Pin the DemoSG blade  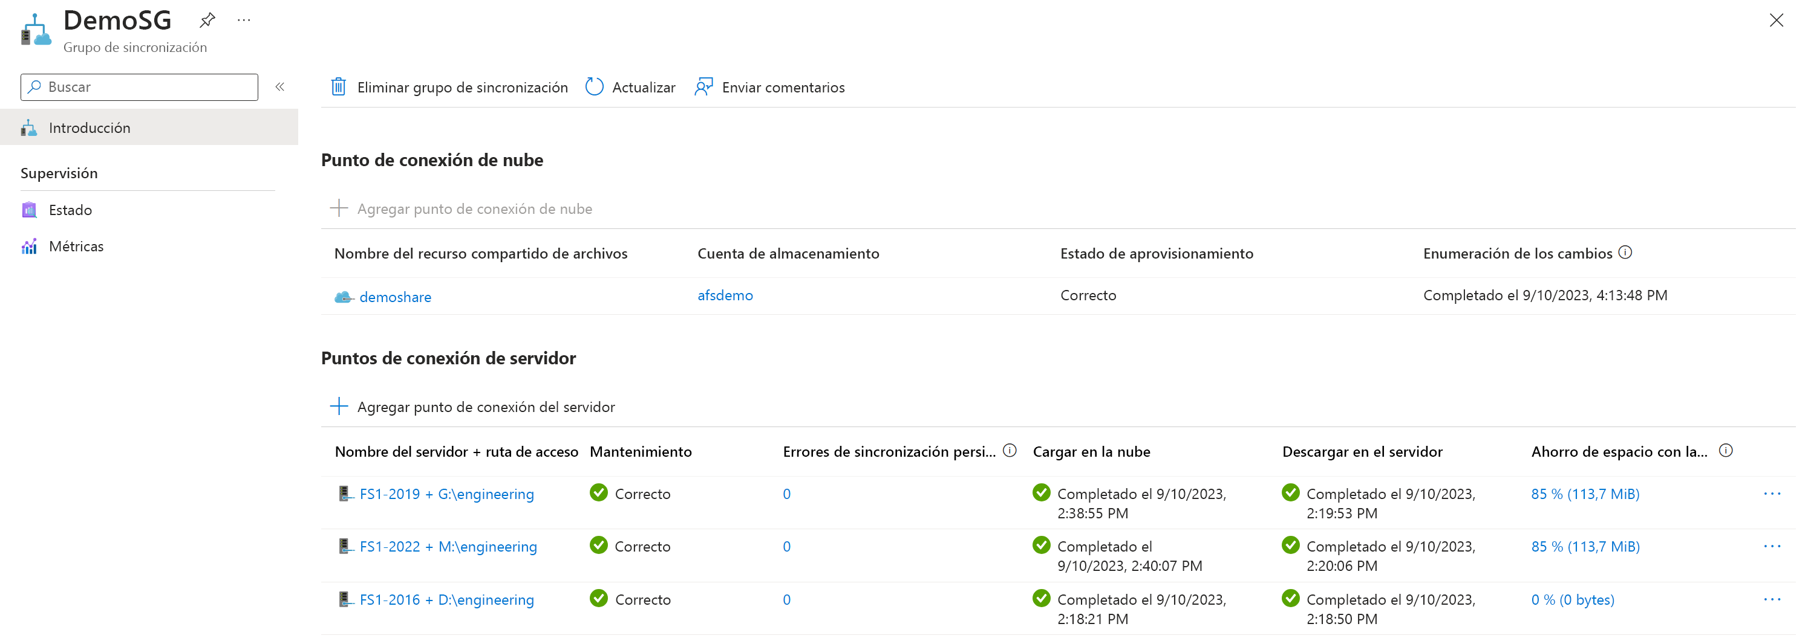(x=207, y=21)
